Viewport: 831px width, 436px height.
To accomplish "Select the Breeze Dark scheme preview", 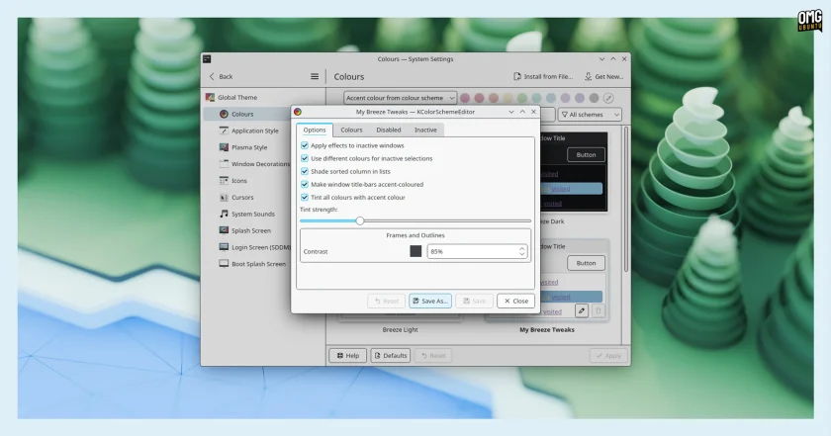I will pos(574,172).
